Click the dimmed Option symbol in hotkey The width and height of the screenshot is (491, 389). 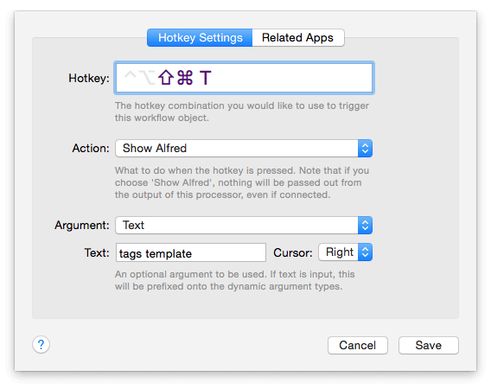[147, 77]
